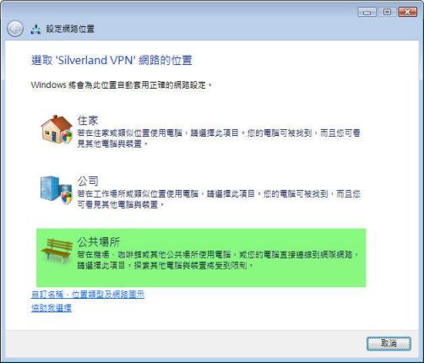Screen dimensions: 424x363
Task: Click the green highlighted public location panel
Action: [201, 257]
